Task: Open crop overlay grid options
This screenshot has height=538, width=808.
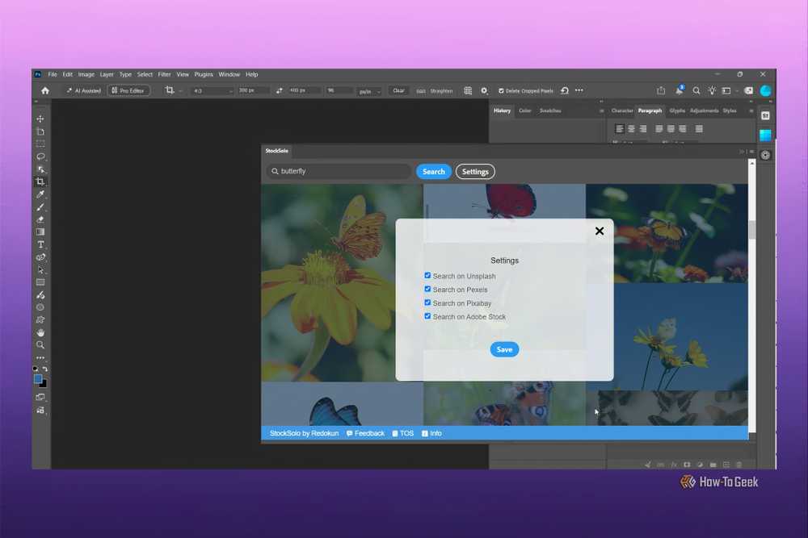Action: pos(468,90)
